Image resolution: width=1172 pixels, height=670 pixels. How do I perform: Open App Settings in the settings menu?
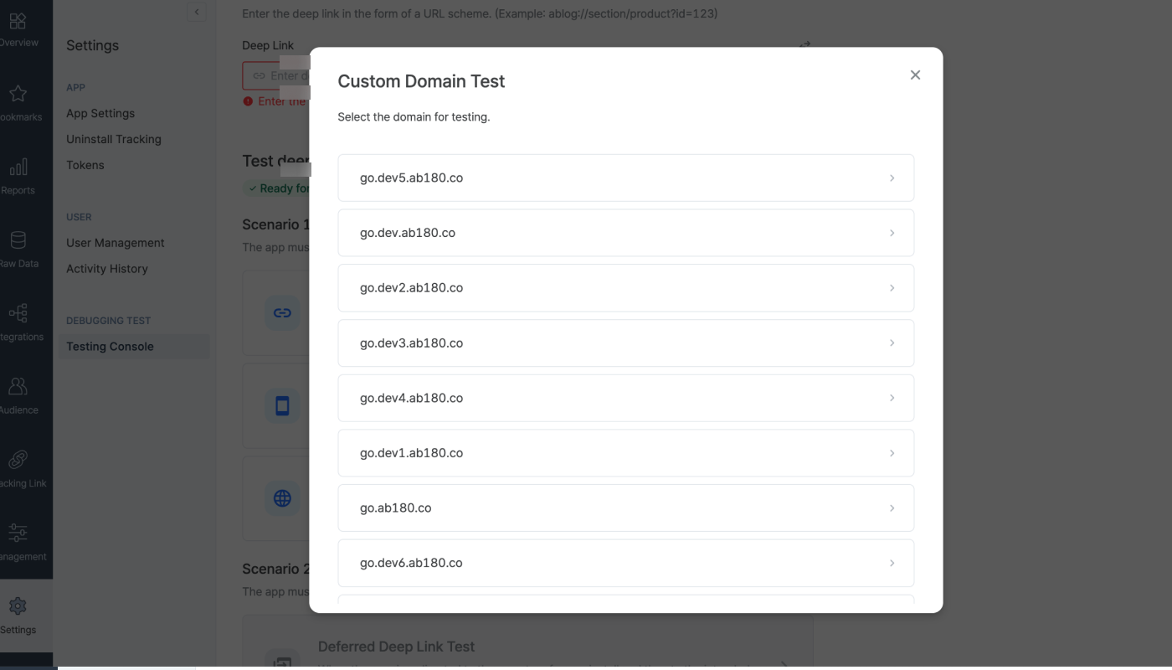click(100, 113)
